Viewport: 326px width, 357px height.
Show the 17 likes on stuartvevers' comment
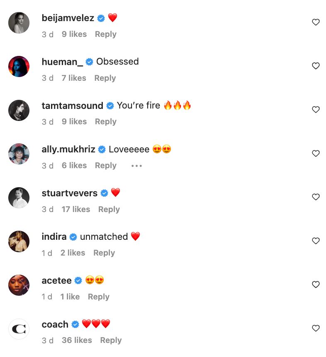click(75, 210)
